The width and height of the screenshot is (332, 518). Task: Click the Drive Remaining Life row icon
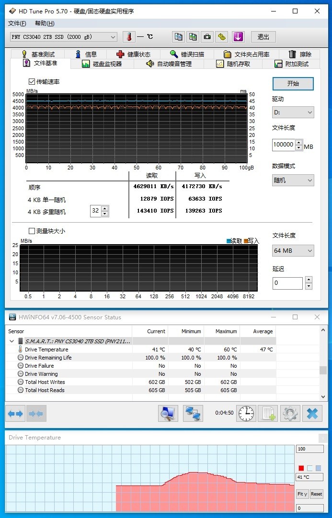point(21,358)
